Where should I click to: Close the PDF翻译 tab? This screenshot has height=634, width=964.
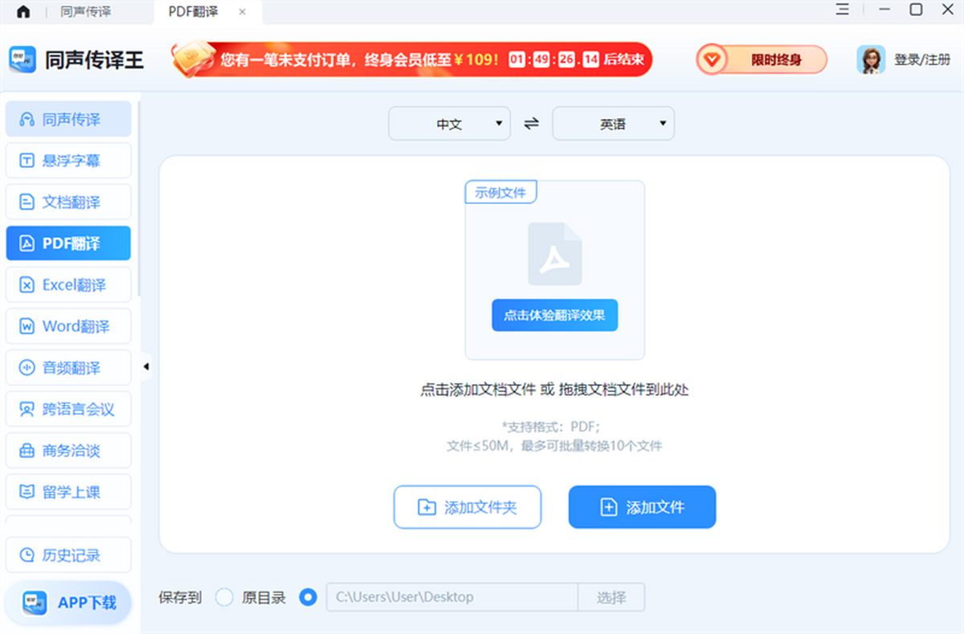click(x=243, y=12)
